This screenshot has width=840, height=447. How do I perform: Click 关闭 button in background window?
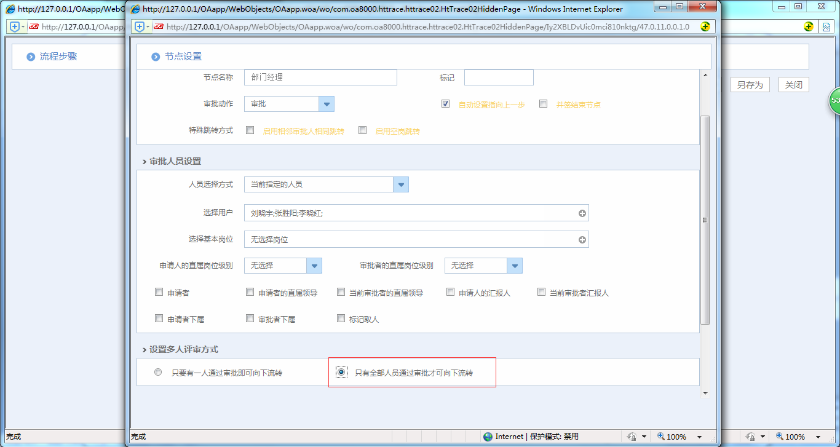pyautogui.click(x=794, y=85)
